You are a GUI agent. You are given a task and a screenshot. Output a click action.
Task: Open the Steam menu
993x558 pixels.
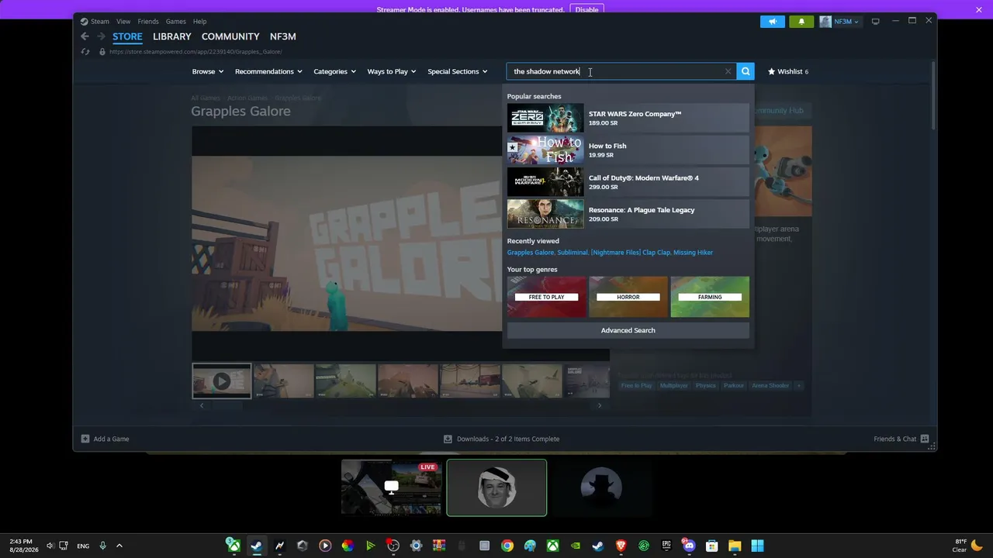tap(100, 22)
